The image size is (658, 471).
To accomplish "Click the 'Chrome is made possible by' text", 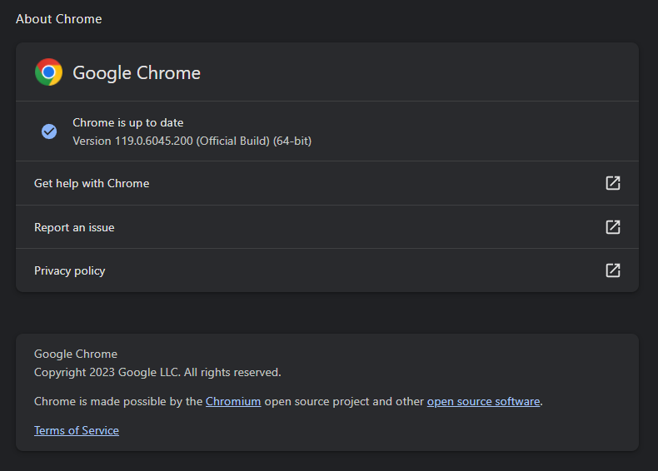I will 117,401.
